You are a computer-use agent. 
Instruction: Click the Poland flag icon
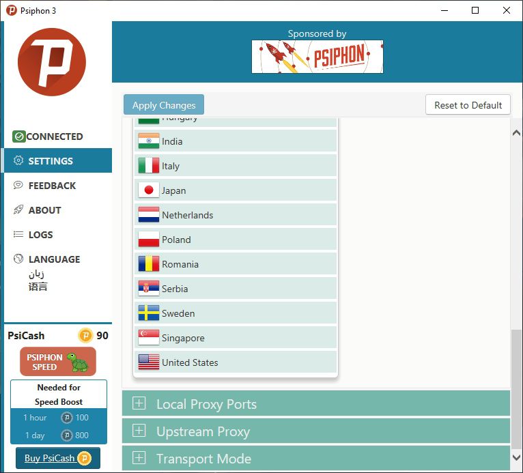point(149,240)
